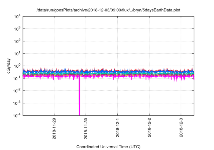Click the 10^1 y-axis tick label
This screenshot has height=150, width=214.
pos(17,54)
